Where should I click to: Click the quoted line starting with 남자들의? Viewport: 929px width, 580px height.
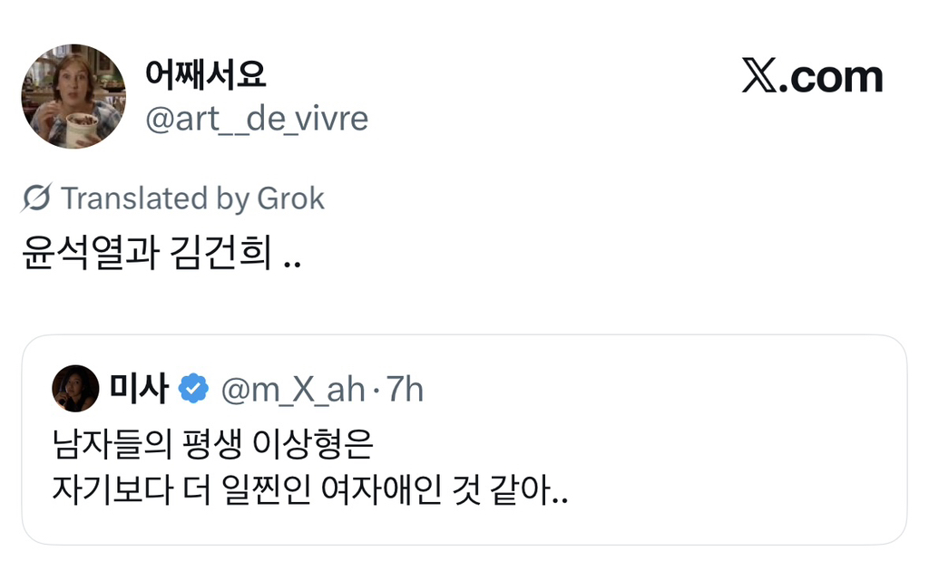[x=213, y=445]
